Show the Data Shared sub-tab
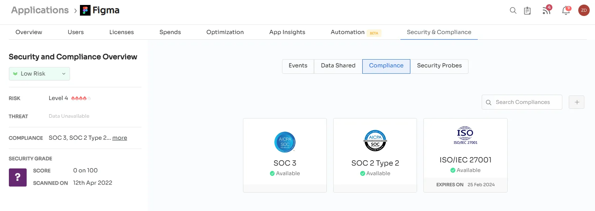This screenshot has width=595, height=211. [338, 66]
